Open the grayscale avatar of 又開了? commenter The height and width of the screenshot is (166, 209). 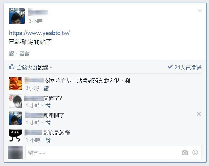15,101
